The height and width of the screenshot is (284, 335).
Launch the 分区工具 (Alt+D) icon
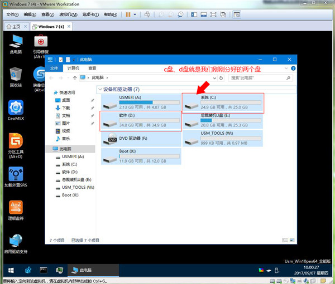point(16,146)
